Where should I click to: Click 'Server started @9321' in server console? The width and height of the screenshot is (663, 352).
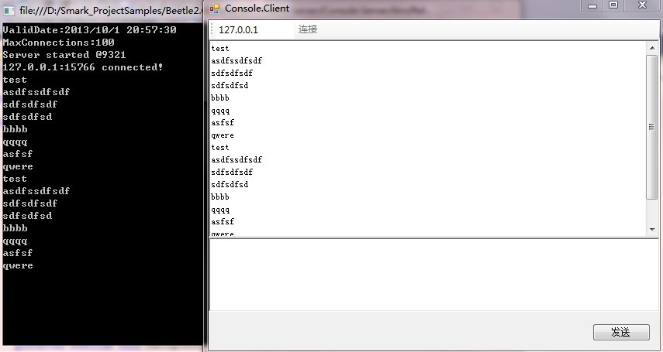pos(64,55)
